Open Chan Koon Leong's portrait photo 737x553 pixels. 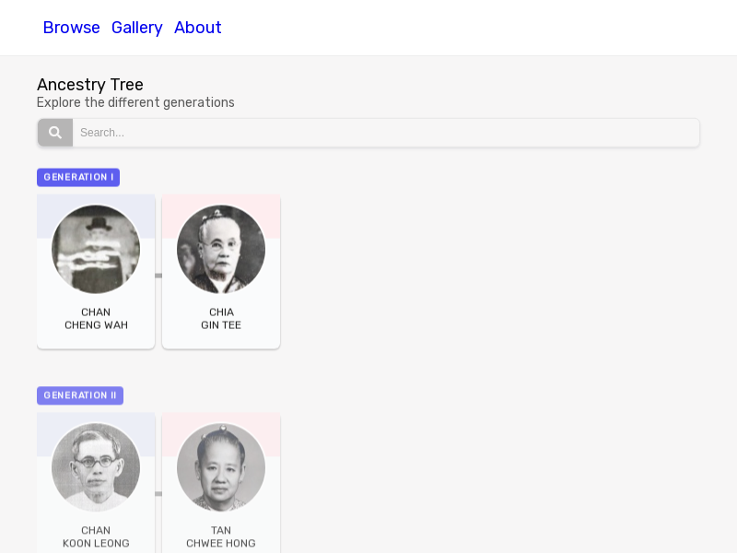click(96, 467)
